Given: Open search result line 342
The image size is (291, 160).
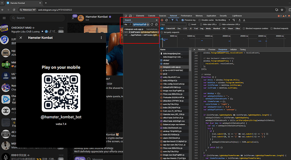Looking at the screenshot, I should click(141, 35).
